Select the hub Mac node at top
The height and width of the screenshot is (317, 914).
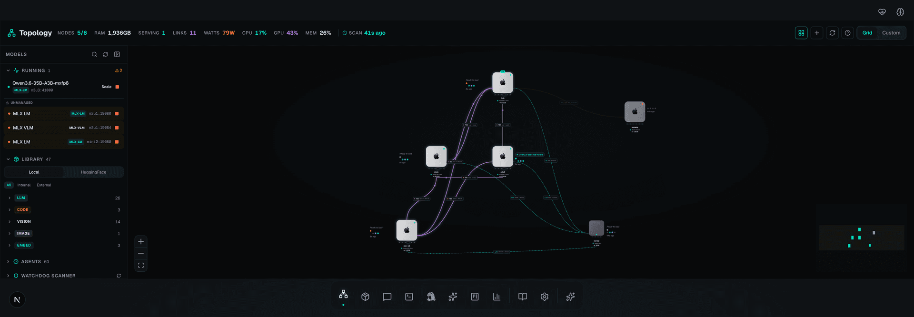(x=503, y=83)
